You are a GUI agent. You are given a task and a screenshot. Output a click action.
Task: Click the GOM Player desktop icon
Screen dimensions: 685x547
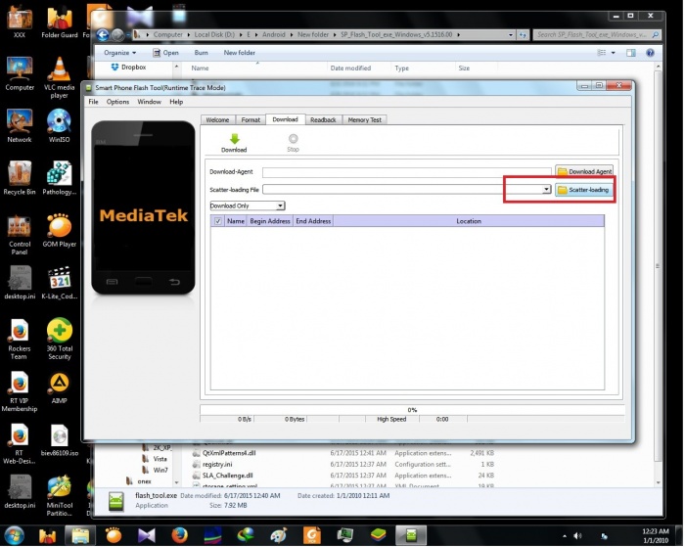point(60,231)
